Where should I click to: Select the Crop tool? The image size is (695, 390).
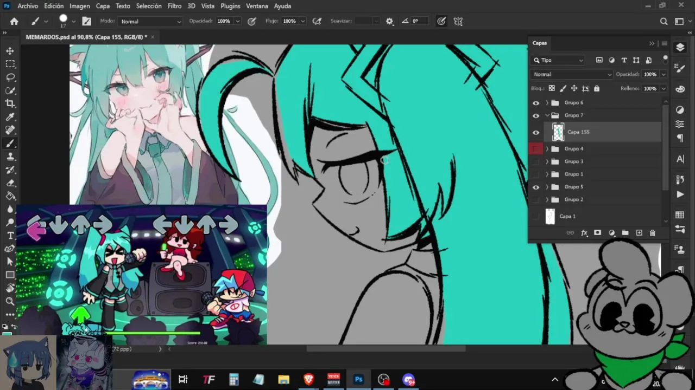[x=10, y=103]
